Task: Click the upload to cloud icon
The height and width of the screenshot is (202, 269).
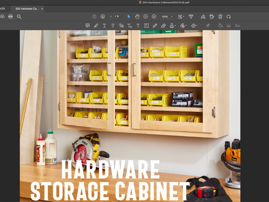Action: click(2, 16)
